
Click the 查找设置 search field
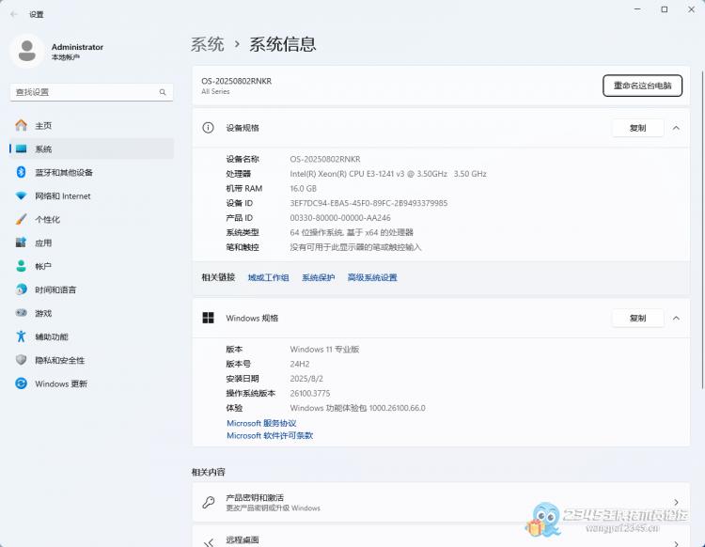point(92,92)
